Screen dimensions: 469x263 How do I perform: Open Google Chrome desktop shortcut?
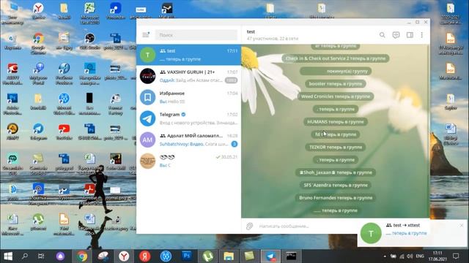click(38, 43)
